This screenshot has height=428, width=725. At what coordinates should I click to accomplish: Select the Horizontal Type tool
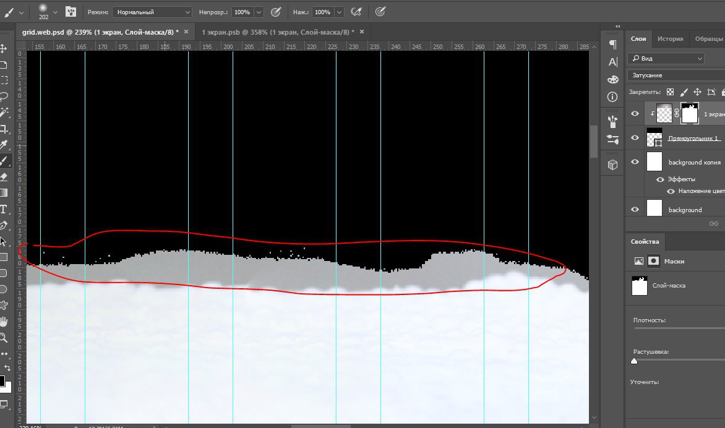4,209
